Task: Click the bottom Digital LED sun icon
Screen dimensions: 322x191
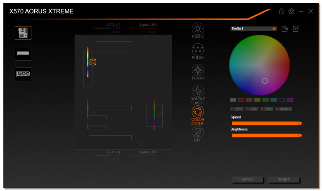Action: (143, 159)
